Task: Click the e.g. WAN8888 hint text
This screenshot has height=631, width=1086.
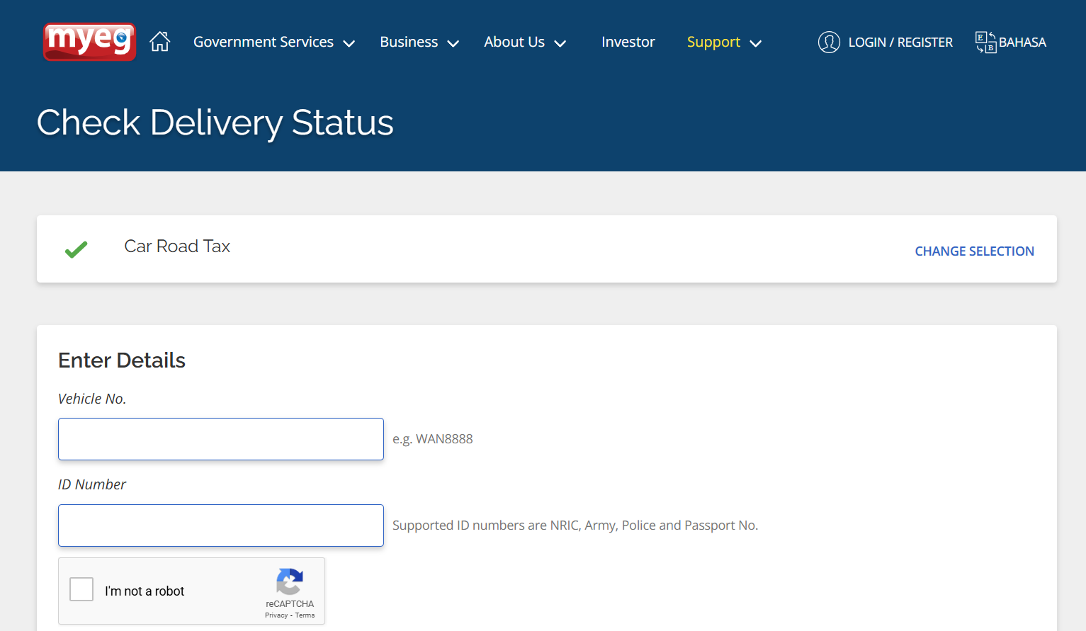Action: pos(433,439)
